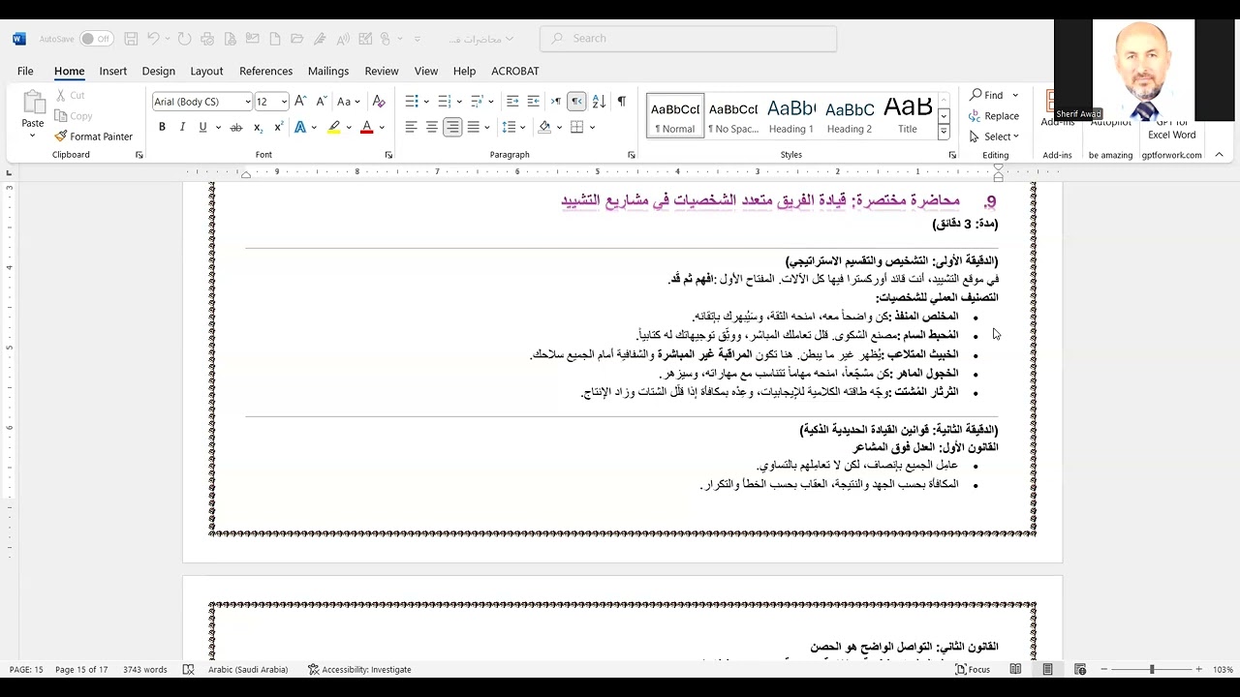1240x697 pixels.
Task: Apply Subscript formatting
Action: (x=258, y=127)
